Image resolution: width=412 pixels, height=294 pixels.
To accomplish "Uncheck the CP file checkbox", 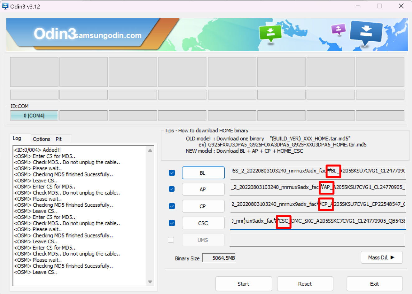I will click(172, 206).
